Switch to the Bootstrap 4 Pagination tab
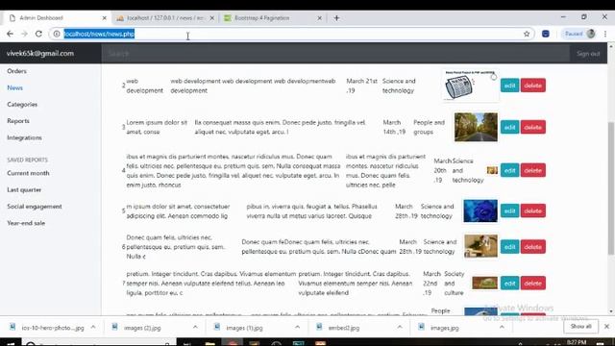615x346 pixels. click(x=273, y=18)
